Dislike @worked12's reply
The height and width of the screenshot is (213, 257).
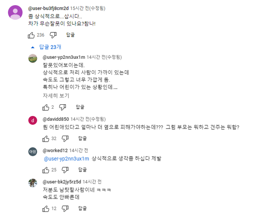65,170
